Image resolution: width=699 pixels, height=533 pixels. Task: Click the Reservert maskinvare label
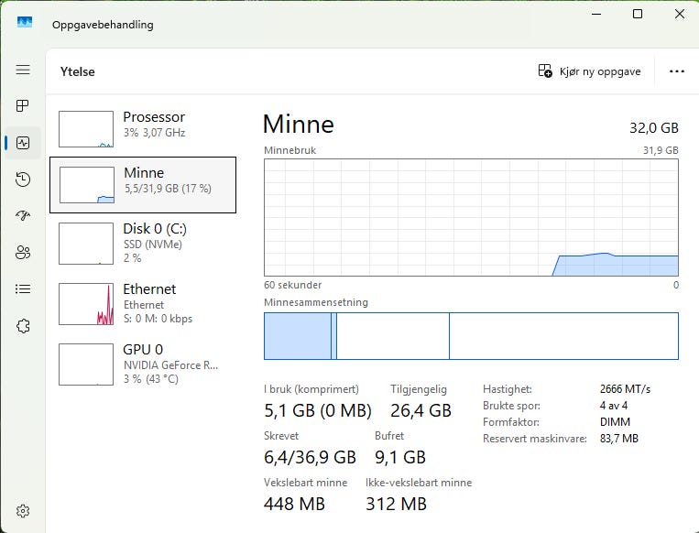(x=535, y=439)
